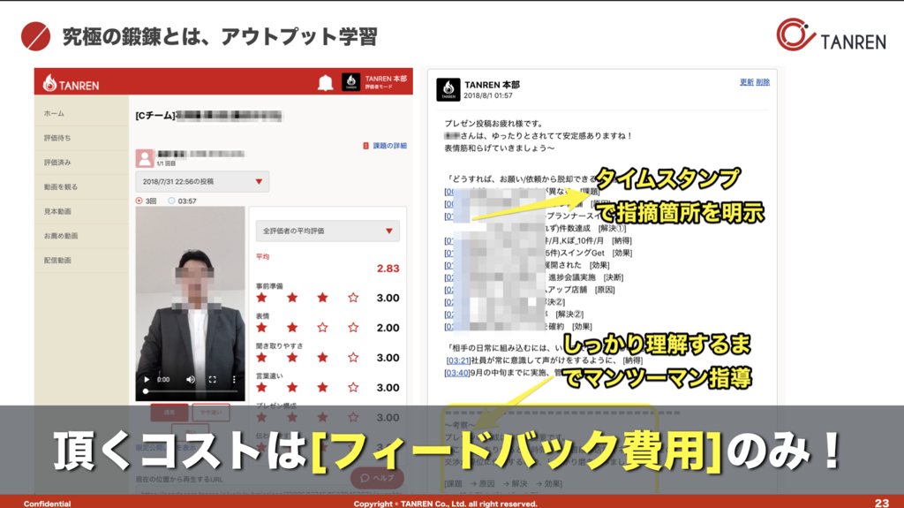Select 動画を観る in the sidebar

pos(61,187)
